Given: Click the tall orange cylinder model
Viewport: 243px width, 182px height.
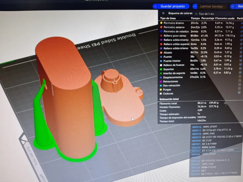Looking at the screenshot, I should 65,96.
